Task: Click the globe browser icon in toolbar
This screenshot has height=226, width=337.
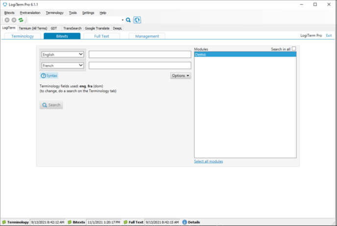Action: click(137, 20)
